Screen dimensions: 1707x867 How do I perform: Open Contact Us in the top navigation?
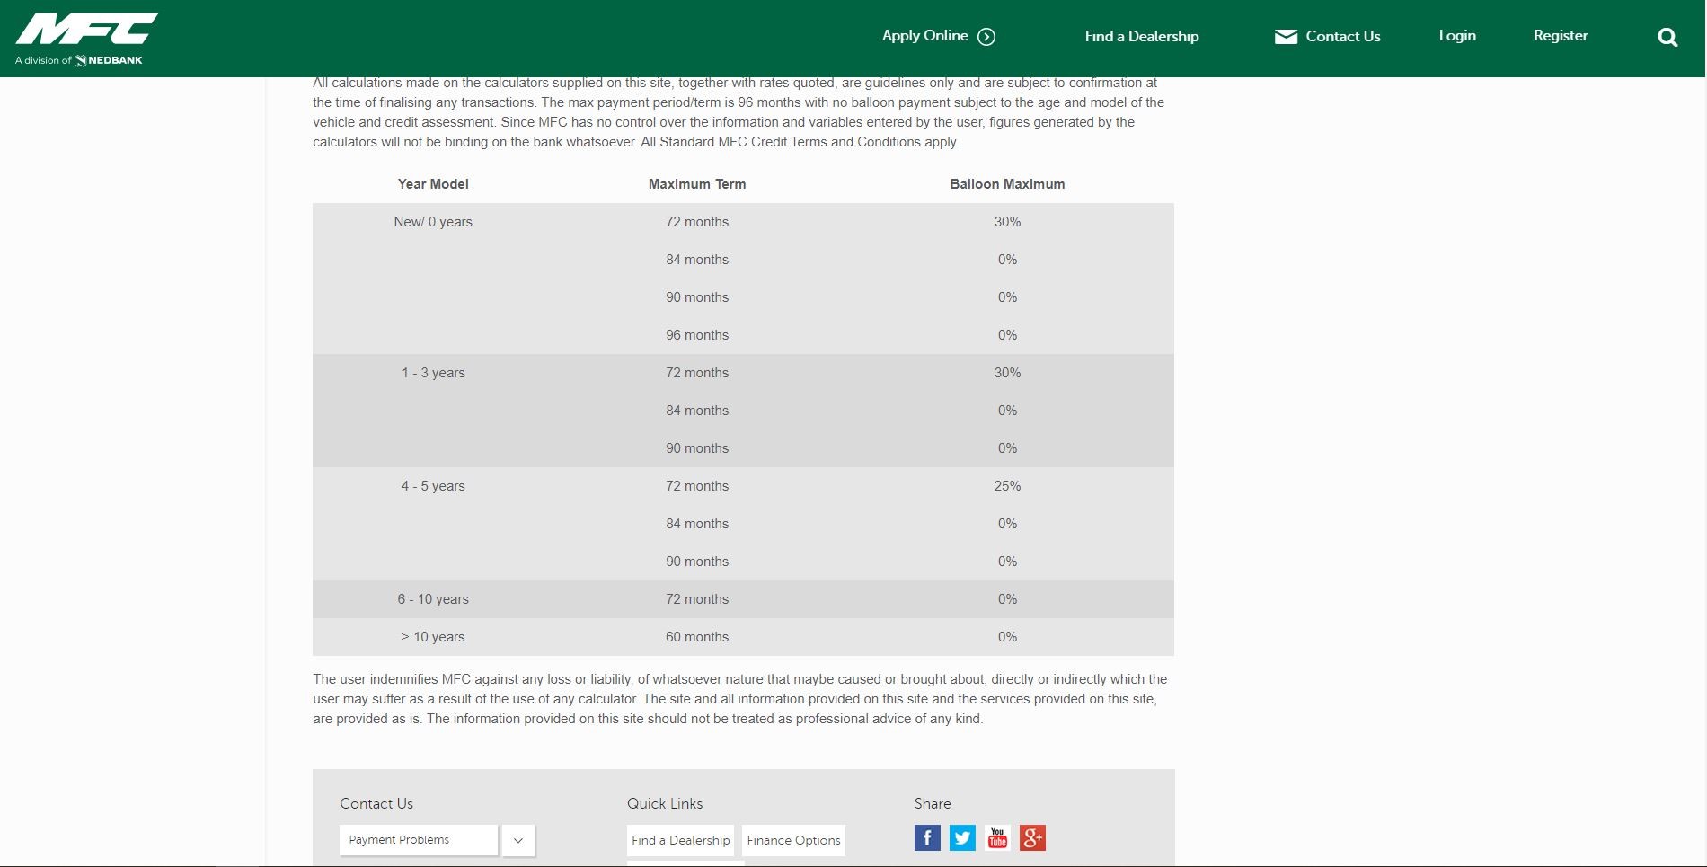coord(1342,37)
